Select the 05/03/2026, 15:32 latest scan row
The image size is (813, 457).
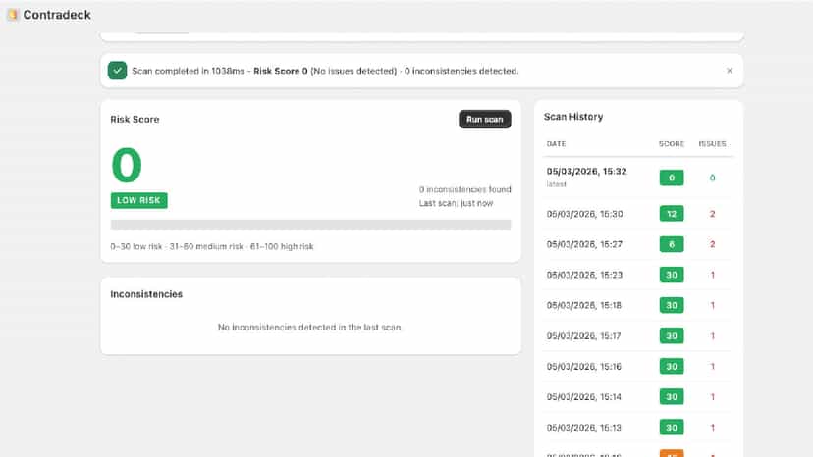[x=638, y=178]
